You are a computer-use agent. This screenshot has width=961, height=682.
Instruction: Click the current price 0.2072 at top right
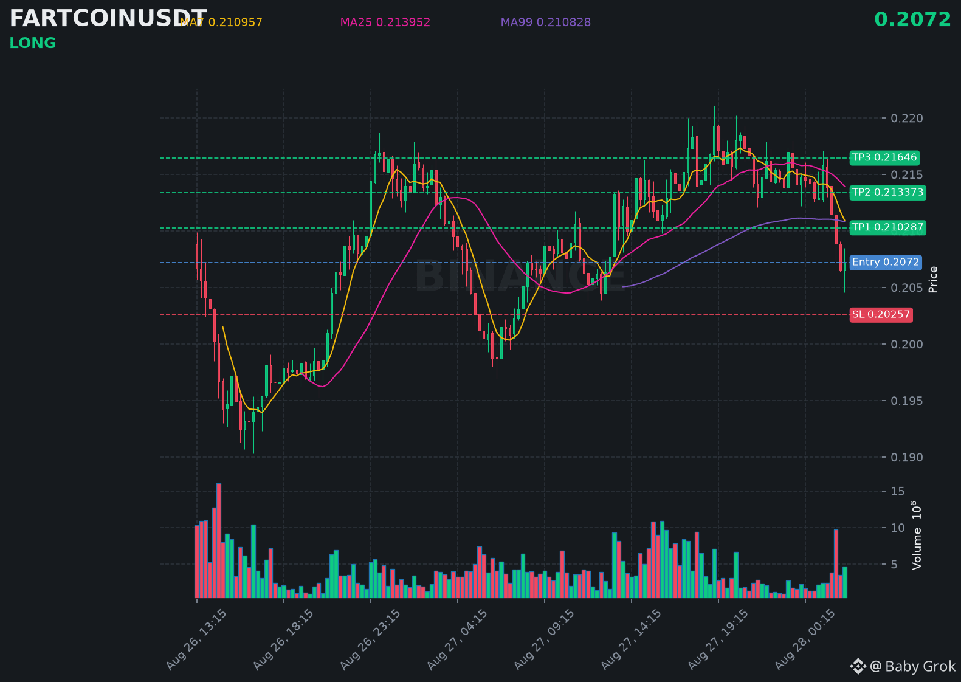[912, 19]
